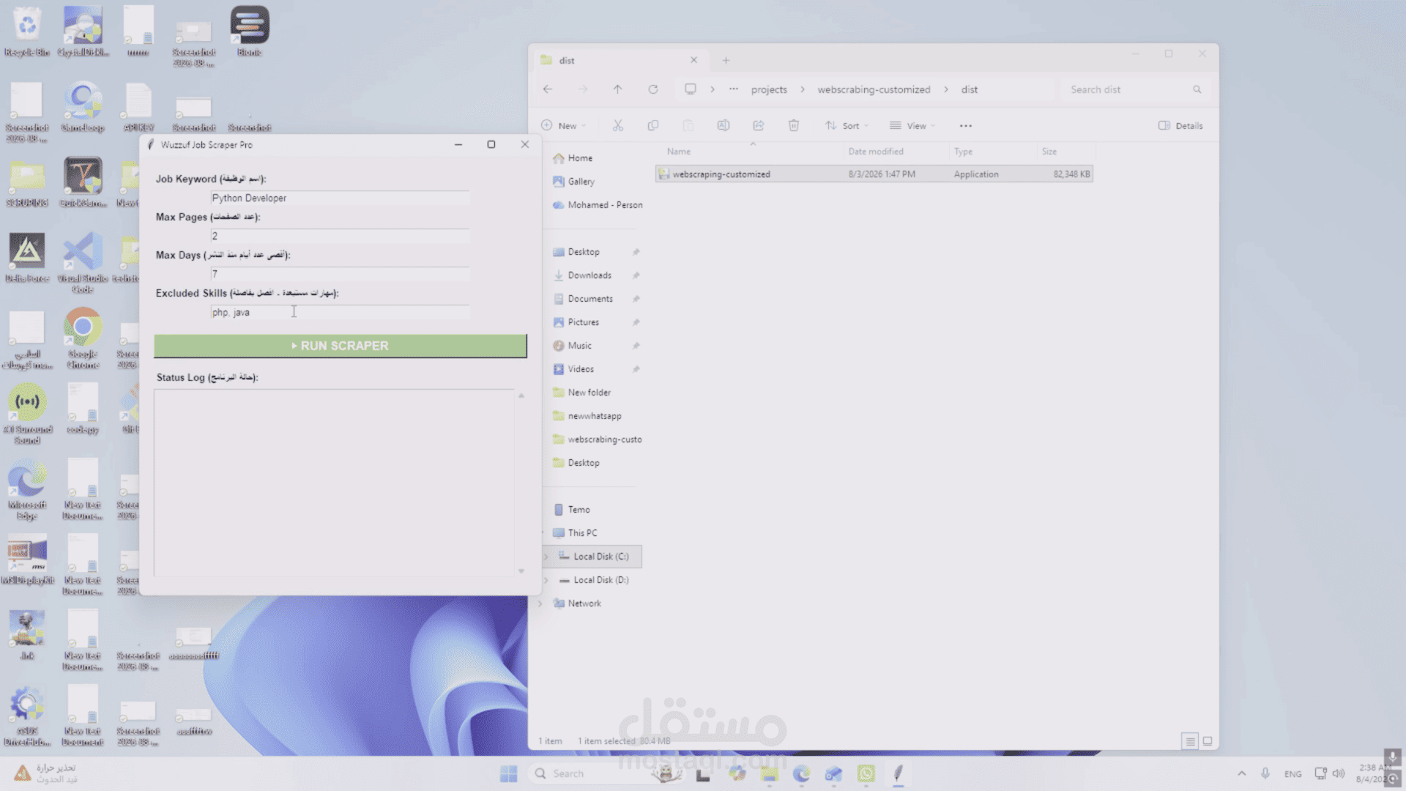Open the View dropdown
The image size is (1406, 791).
point(912,126)
